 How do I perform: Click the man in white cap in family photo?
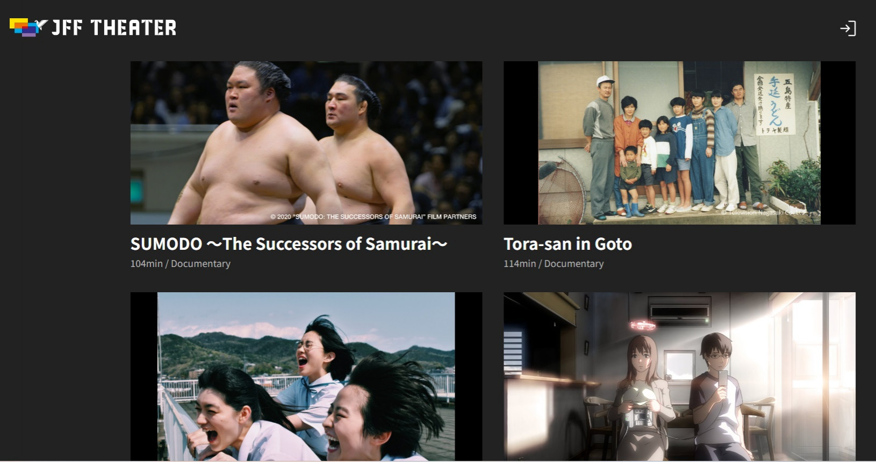pyautogui.click(x=601, y=145)
